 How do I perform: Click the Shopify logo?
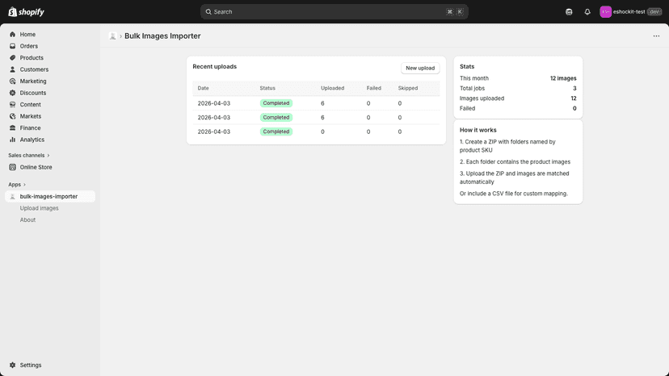pos(26,11)
